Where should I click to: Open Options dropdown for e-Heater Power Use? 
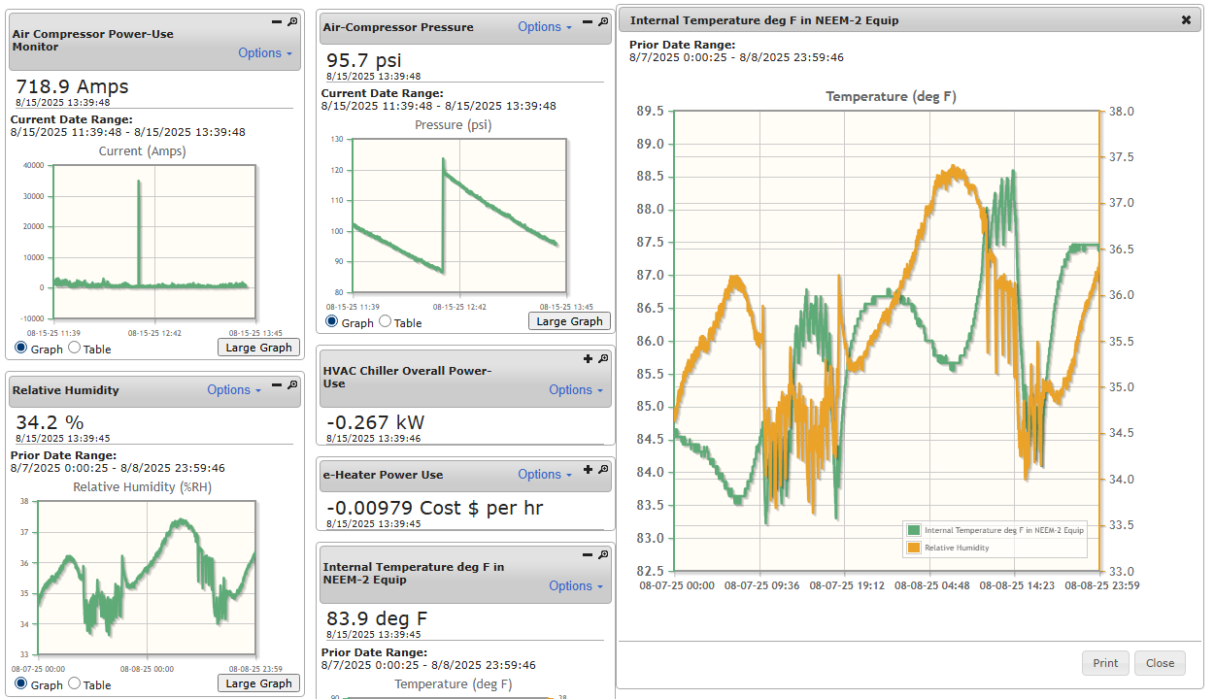pyautogui.click(x=544, y=475)
